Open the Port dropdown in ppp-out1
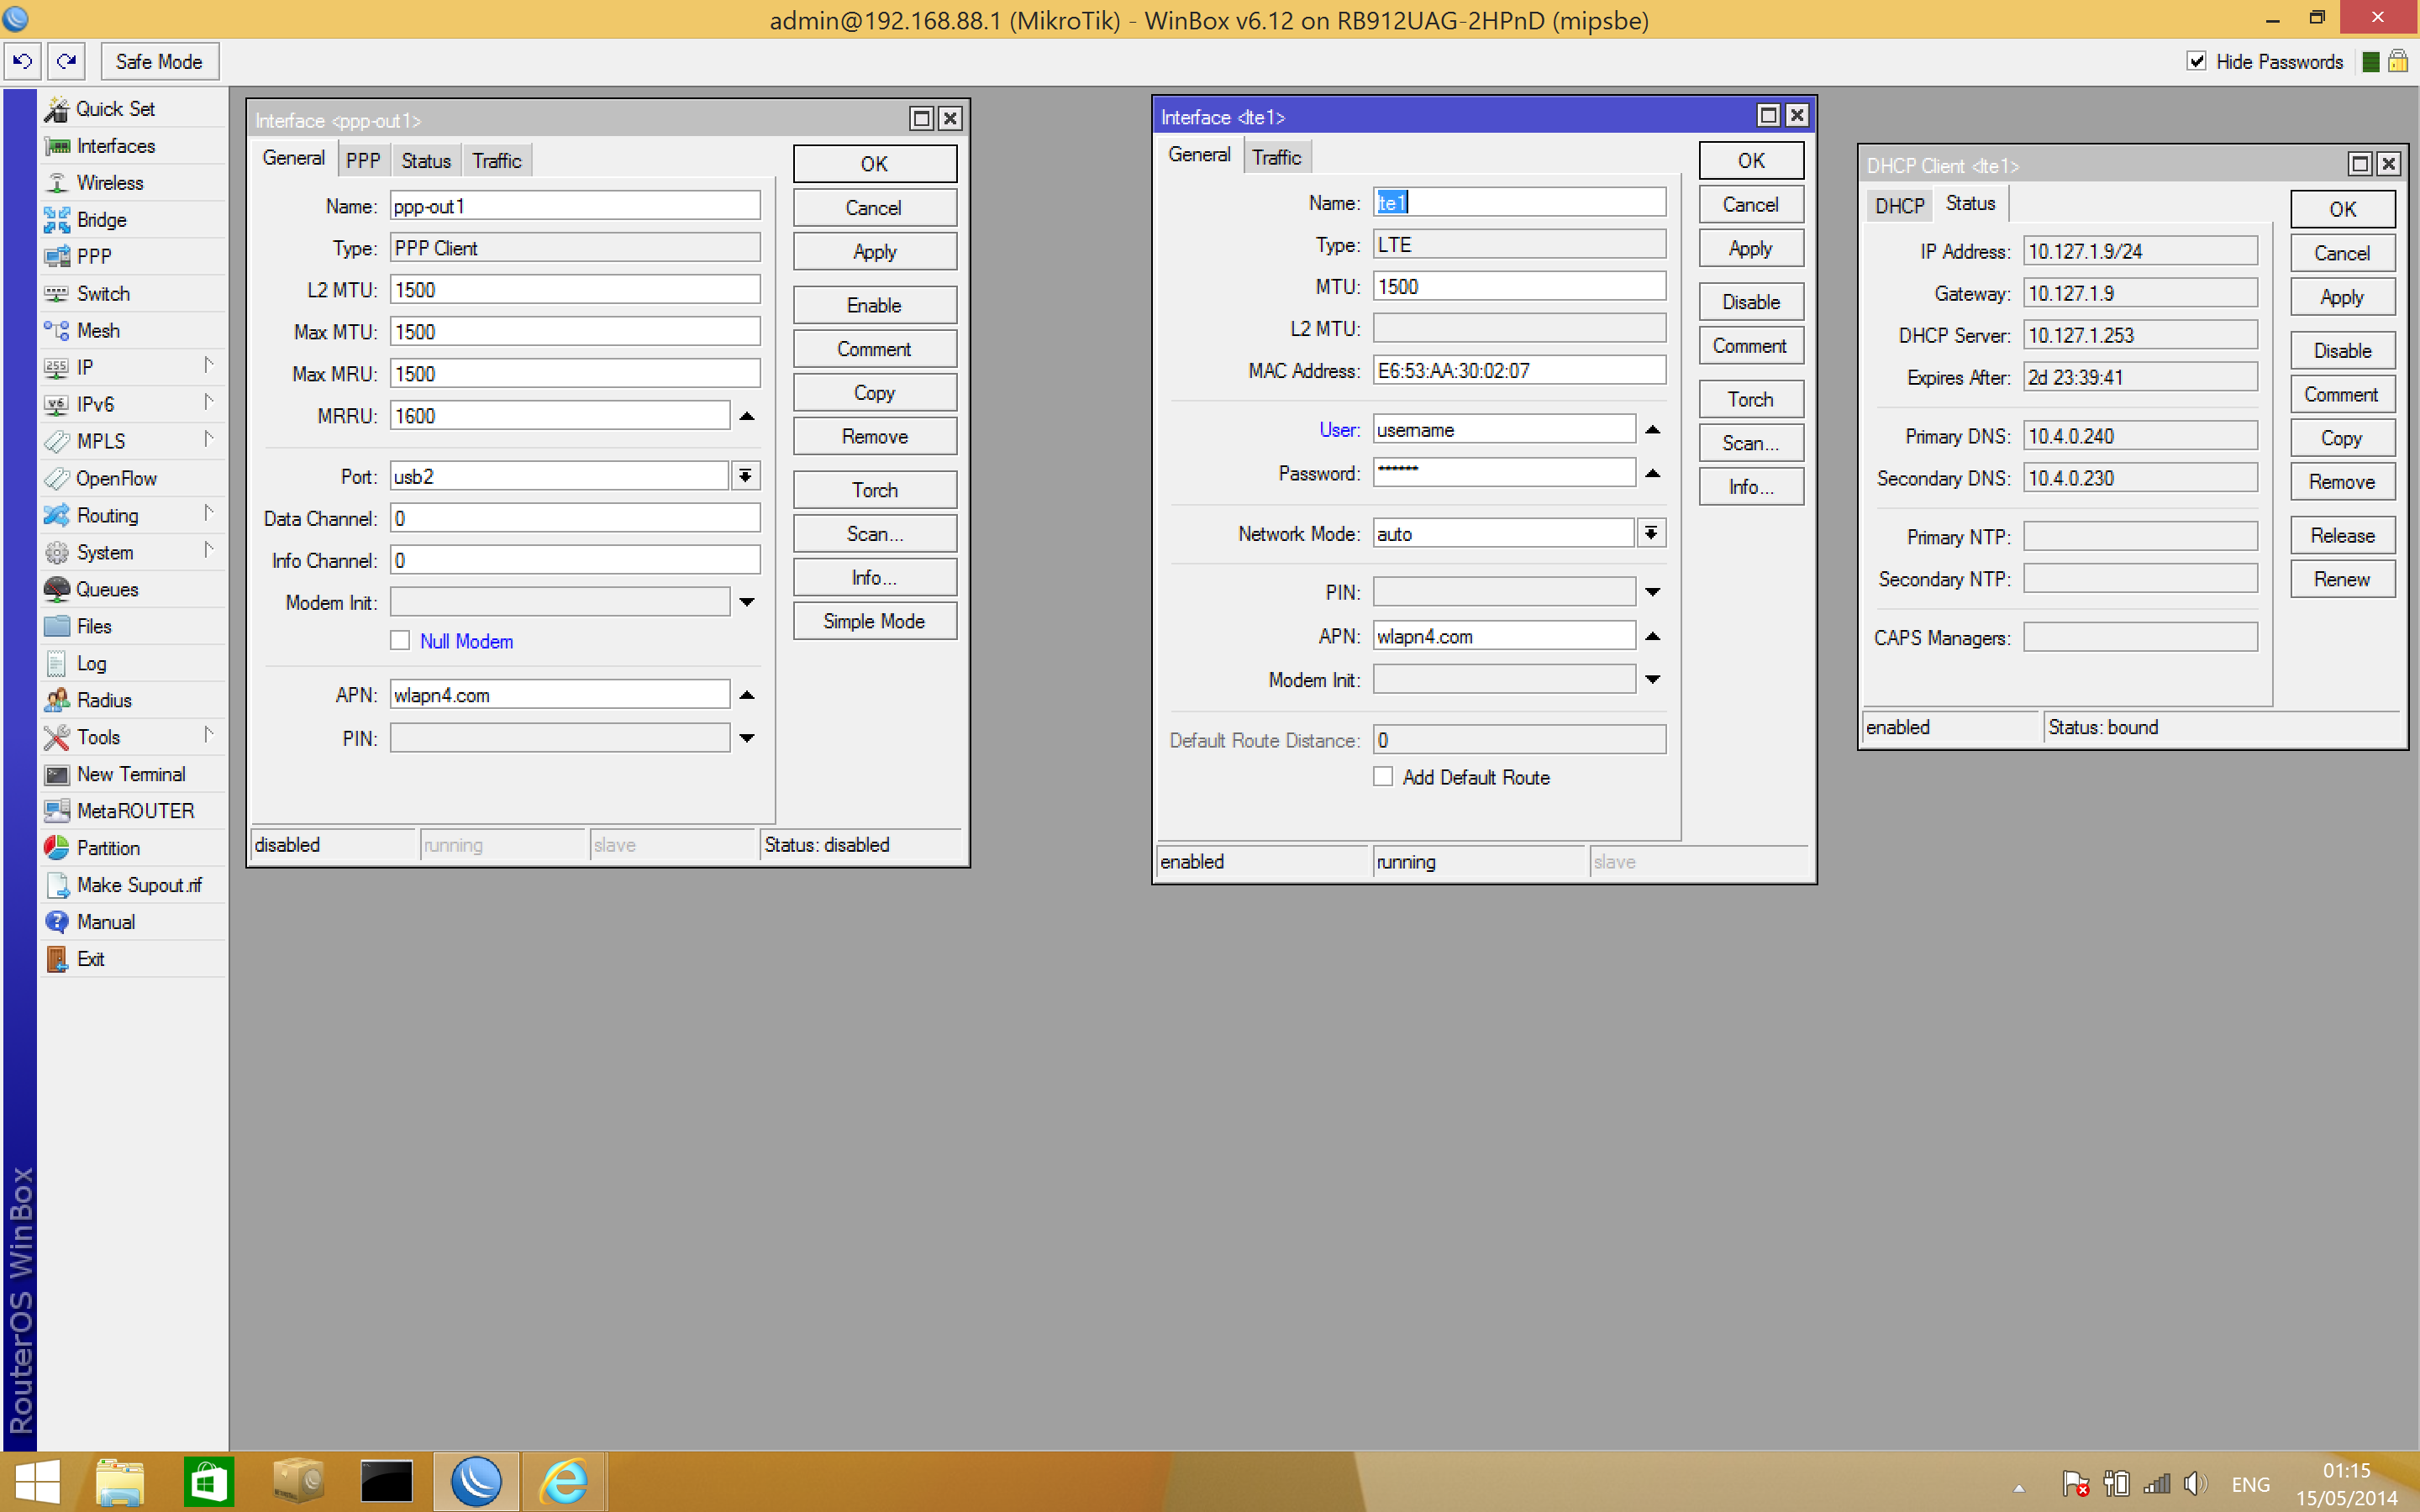The image size is (2420, 1512). tap(745, 476)
